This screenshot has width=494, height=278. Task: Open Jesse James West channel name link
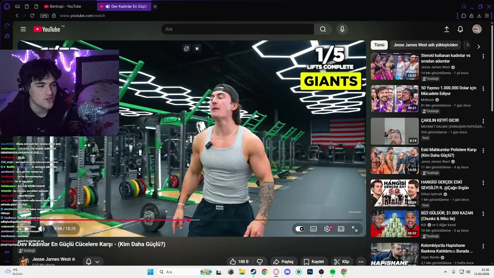[51, 259]
